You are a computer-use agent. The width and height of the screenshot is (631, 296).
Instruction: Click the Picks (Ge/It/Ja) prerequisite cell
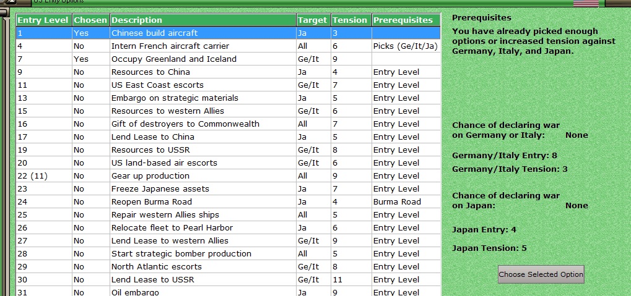(406, 46)
